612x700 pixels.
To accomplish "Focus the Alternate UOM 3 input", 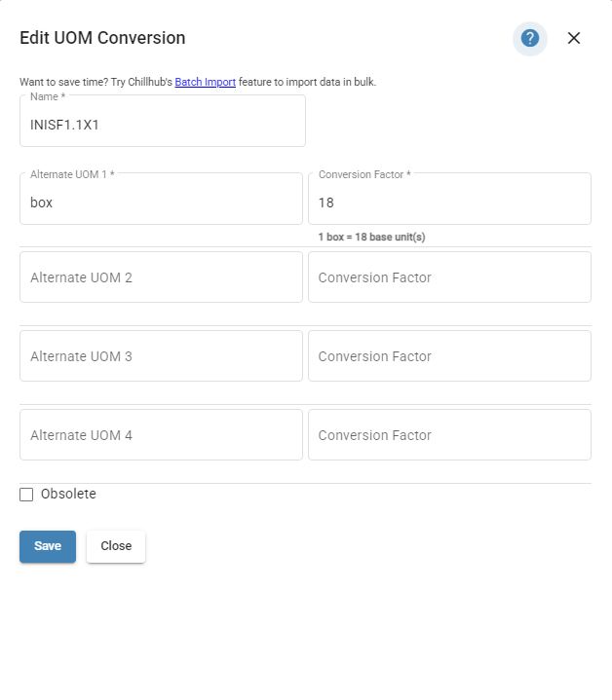I will point(161,356).
